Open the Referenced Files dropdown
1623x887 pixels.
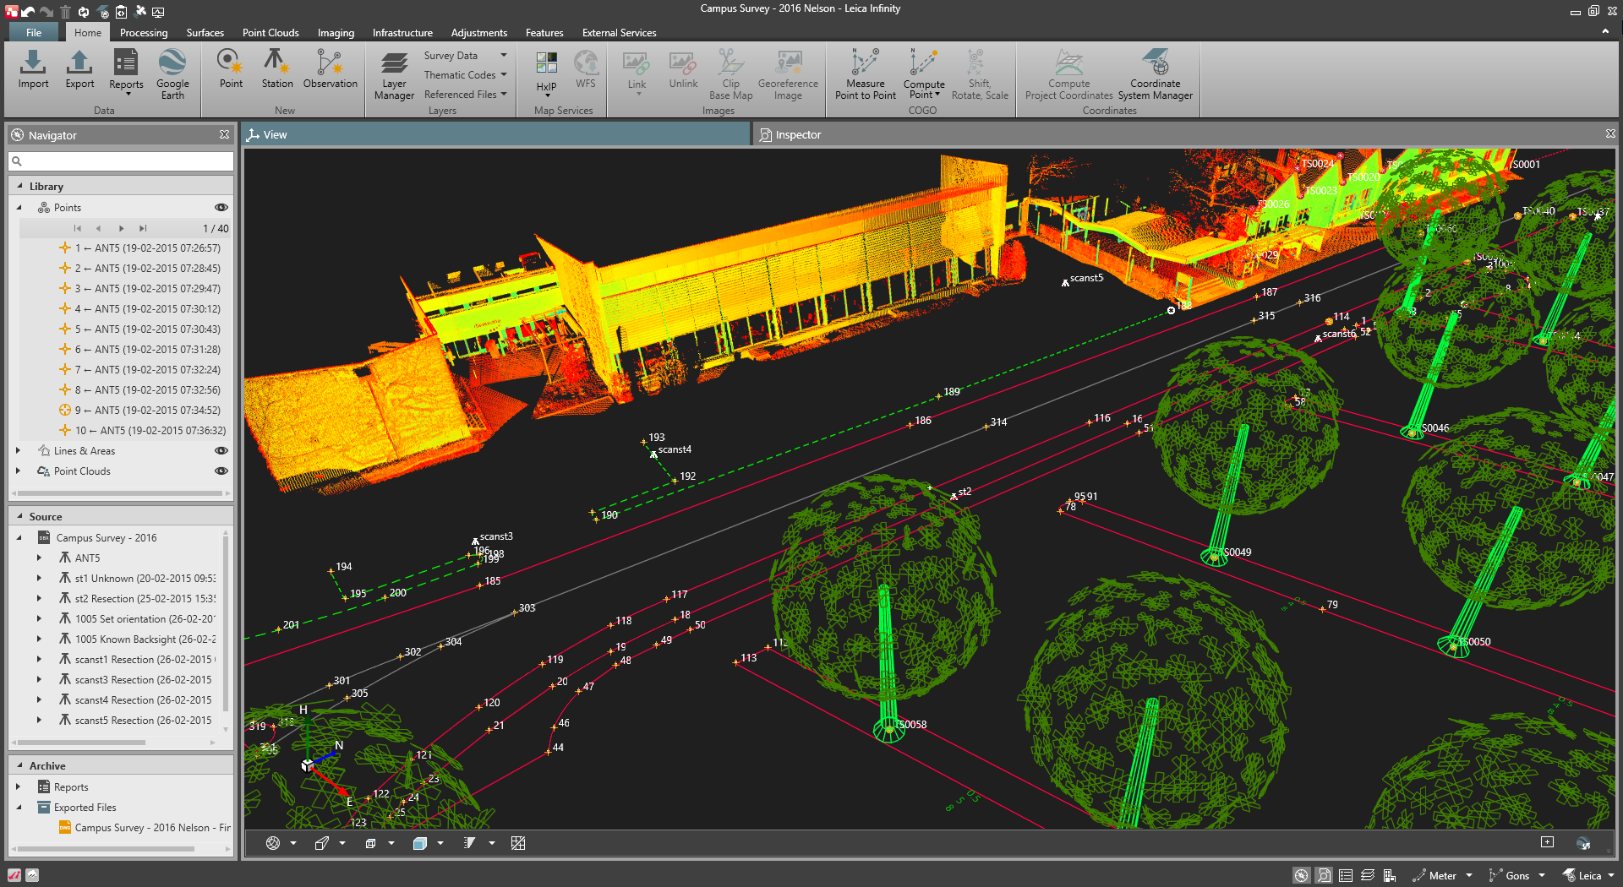tap(465, 95)
